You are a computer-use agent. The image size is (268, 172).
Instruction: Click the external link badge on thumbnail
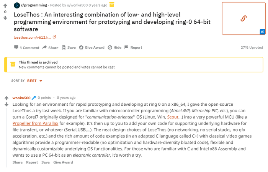[262, 32]
